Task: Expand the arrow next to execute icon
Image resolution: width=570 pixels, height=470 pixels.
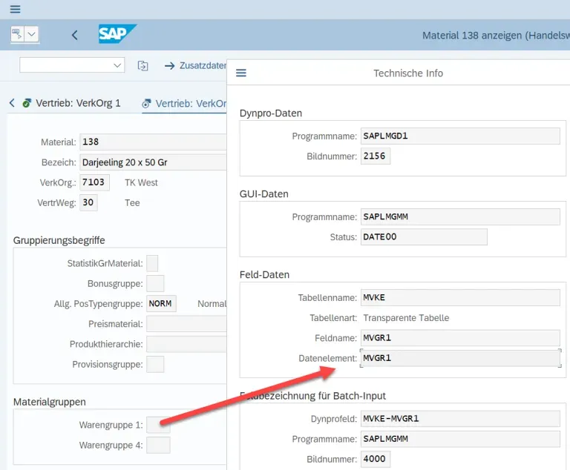Action: (31, 34)
